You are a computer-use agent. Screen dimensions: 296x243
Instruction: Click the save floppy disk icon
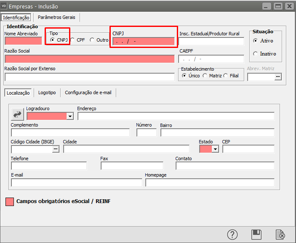click(x=256, y=235)
